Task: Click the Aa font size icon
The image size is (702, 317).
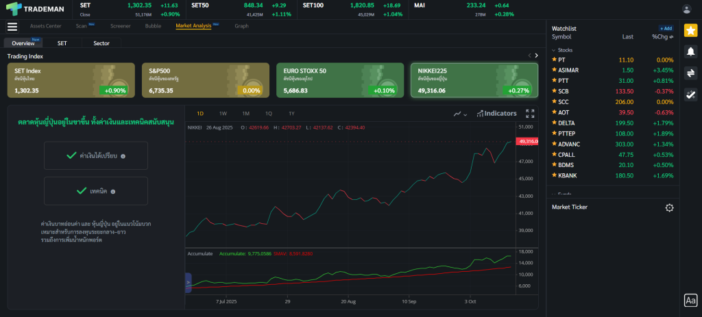Action: coord(690,300)
